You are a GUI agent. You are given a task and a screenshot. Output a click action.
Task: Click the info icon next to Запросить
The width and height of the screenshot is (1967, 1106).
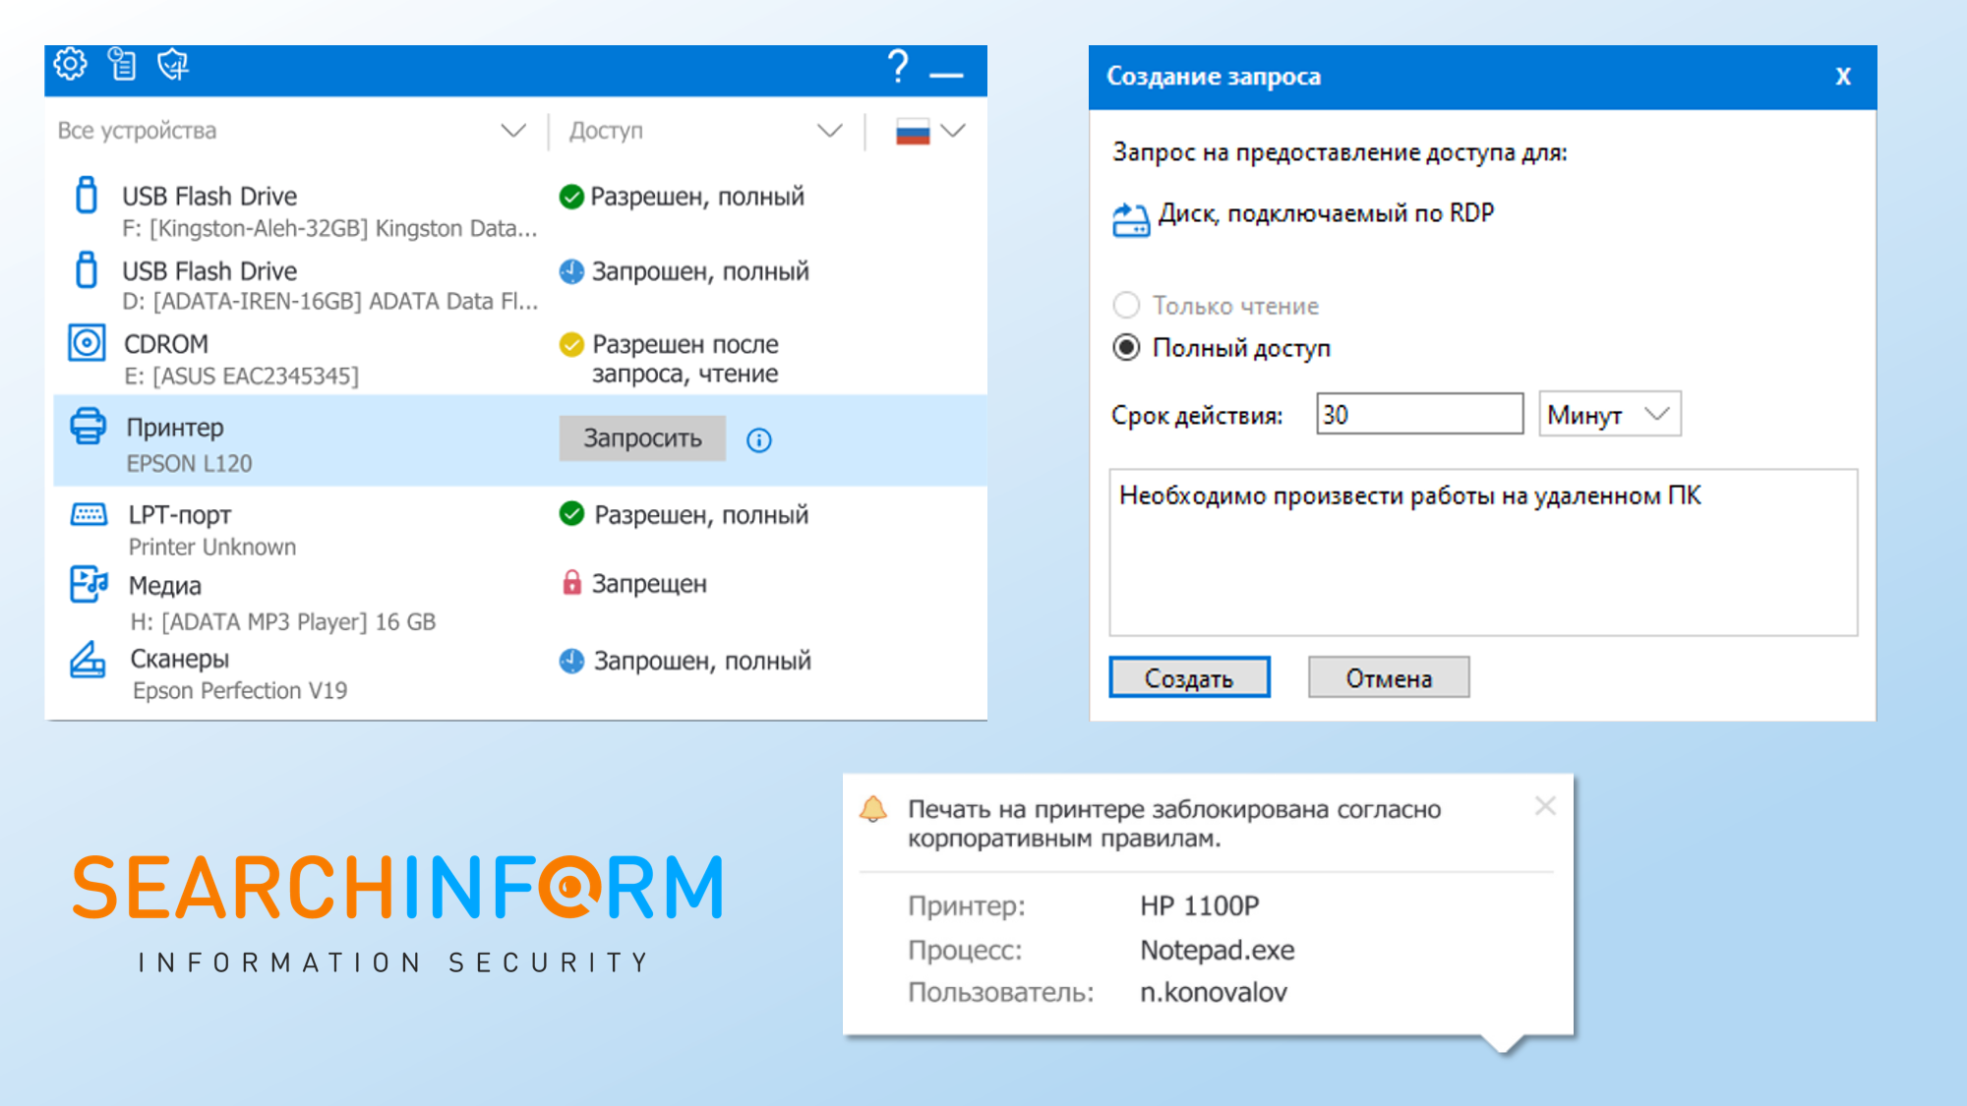759,440
